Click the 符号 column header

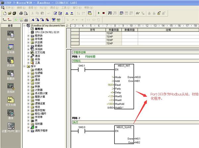point(93,30)
